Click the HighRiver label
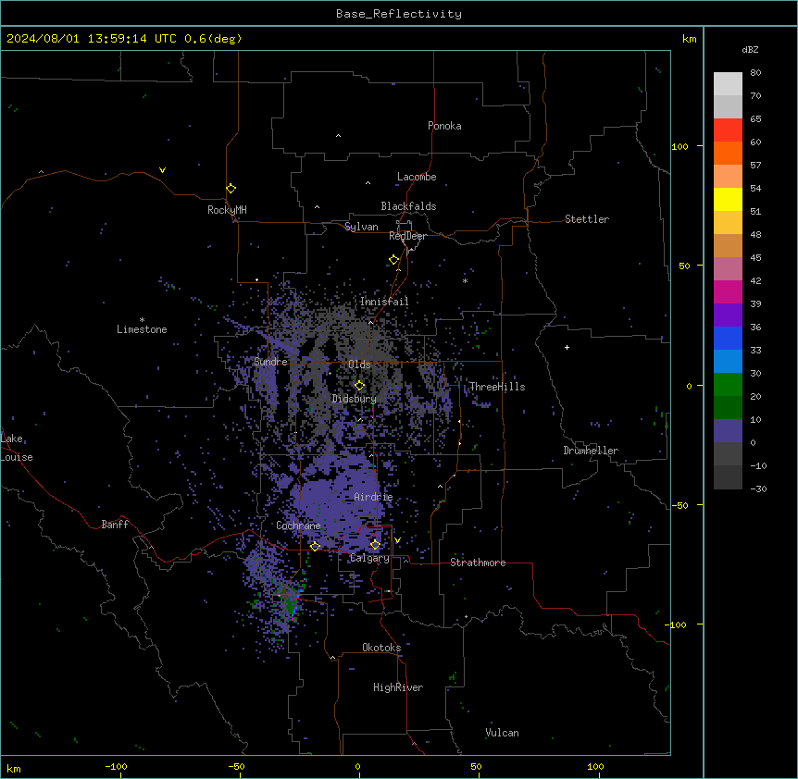The height and width of the screenshot is (779, 798). (398, 687)
